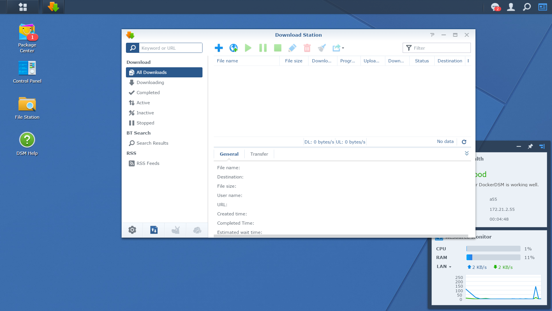Screen dimensions: 552x311
Task: Click the green Pause icon in toolbar
Action: coord(263,48)
